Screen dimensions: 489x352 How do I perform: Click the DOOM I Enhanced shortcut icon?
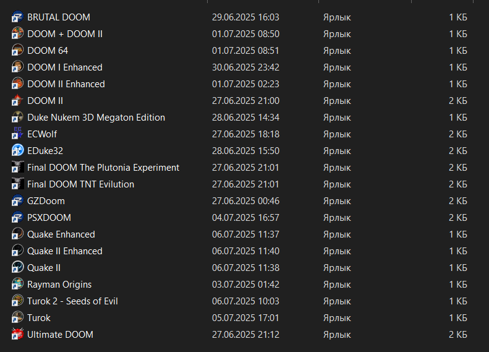(17, 67)
